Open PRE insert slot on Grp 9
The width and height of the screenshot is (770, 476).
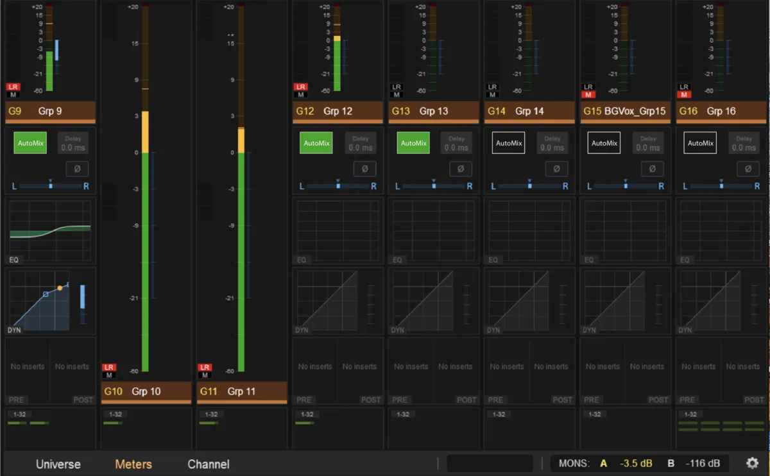click(x=28, y=371)
